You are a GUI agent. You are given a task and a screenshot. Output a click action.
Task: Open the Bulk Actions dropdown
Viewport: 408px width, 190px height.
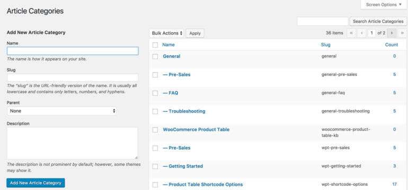(x=166, y=33)
